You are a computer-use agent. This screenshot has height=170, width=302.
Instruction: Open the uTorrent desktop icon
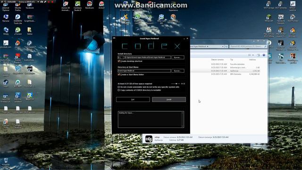(18, 31)
